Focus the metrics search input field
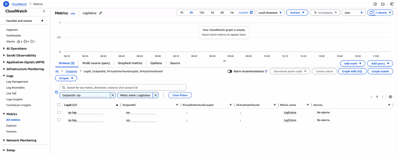 click(123, 88)
